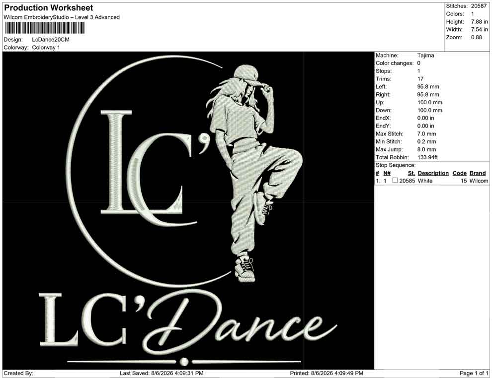Image resolution: width=492 pixels, height=378 pixels.
Task: Click the Height value 7.88 in
Action: 480,22
